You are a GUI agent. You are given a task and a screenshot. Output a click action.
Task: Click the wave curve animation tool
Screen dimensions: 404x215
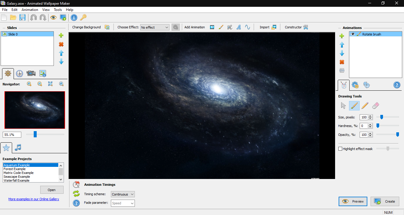click(x=248, y=27)
